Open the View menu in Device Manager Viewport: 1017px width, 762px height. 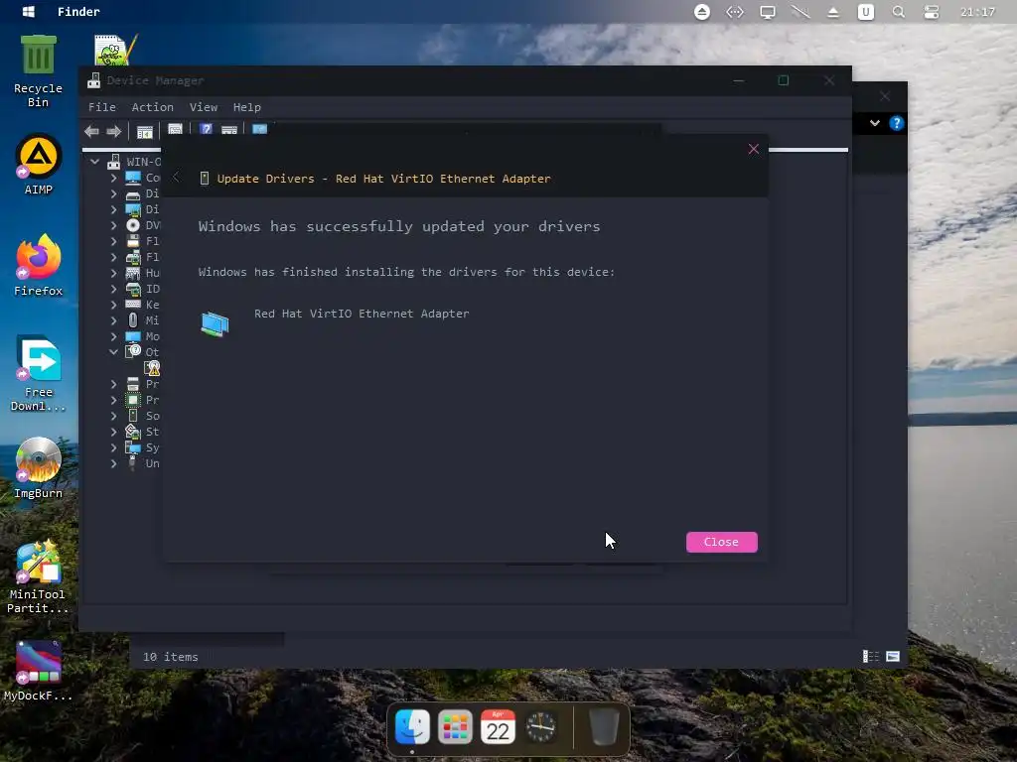(x=203, y=107)
